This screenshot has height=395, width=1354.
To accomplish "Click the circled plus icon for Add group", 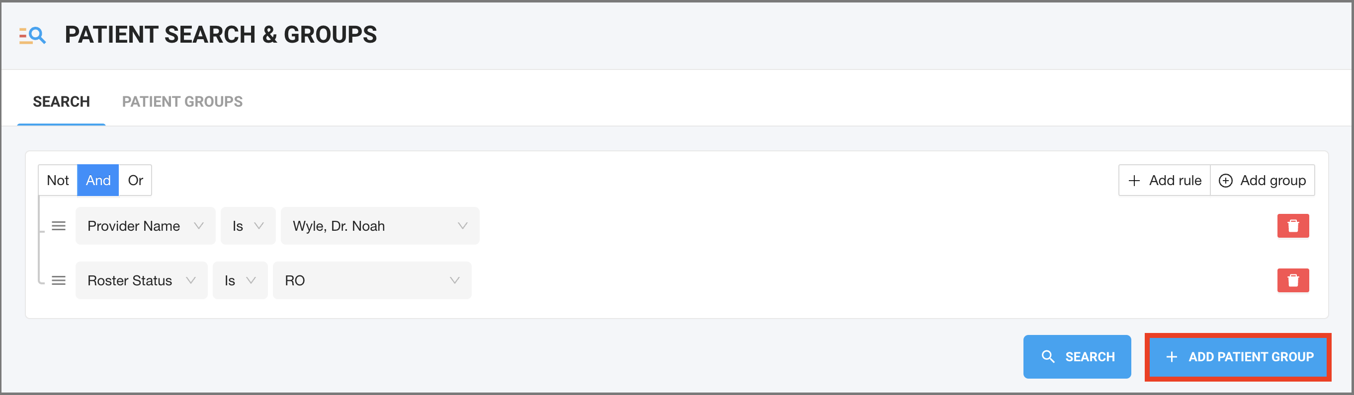I will pyautogui.click(x=1225, y=181).
